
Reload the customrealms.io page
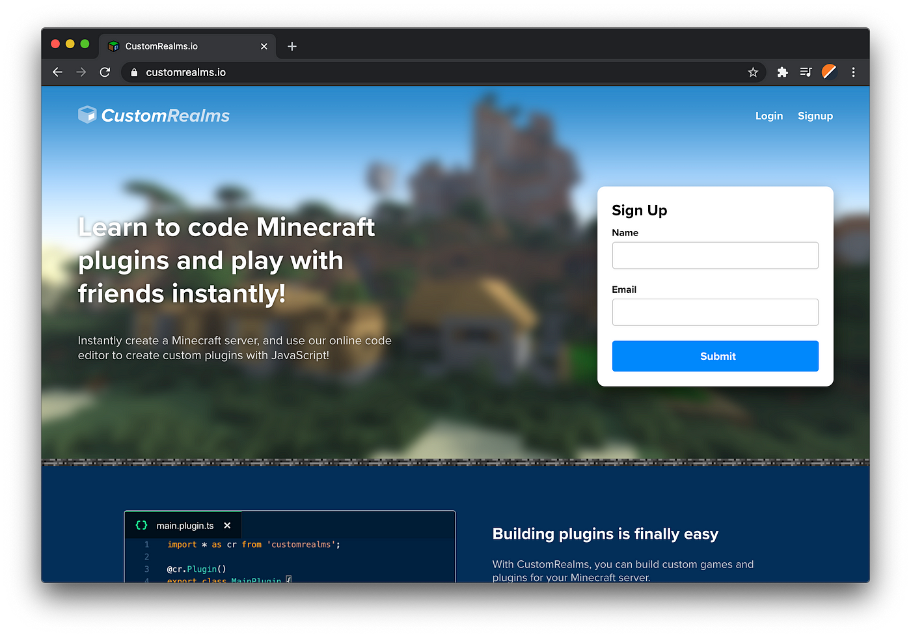click(105, 72)
